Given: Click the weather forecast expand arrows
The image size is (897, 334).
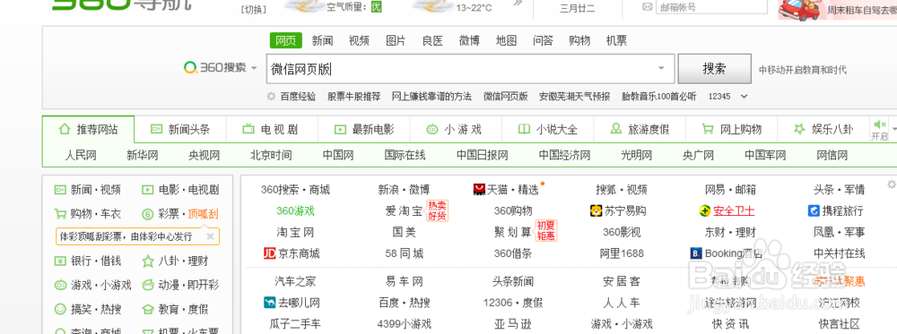Looking at the screenshot, I should (x=518, y=3).
